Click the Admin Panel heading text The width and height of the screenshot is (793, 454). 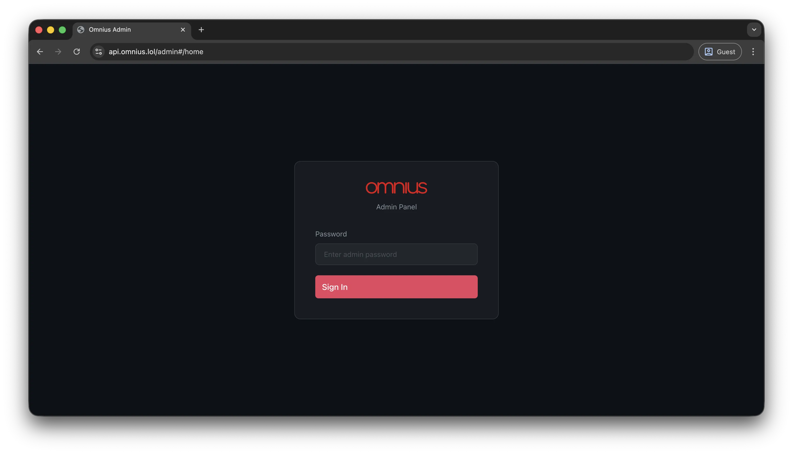tap(396, 207)
